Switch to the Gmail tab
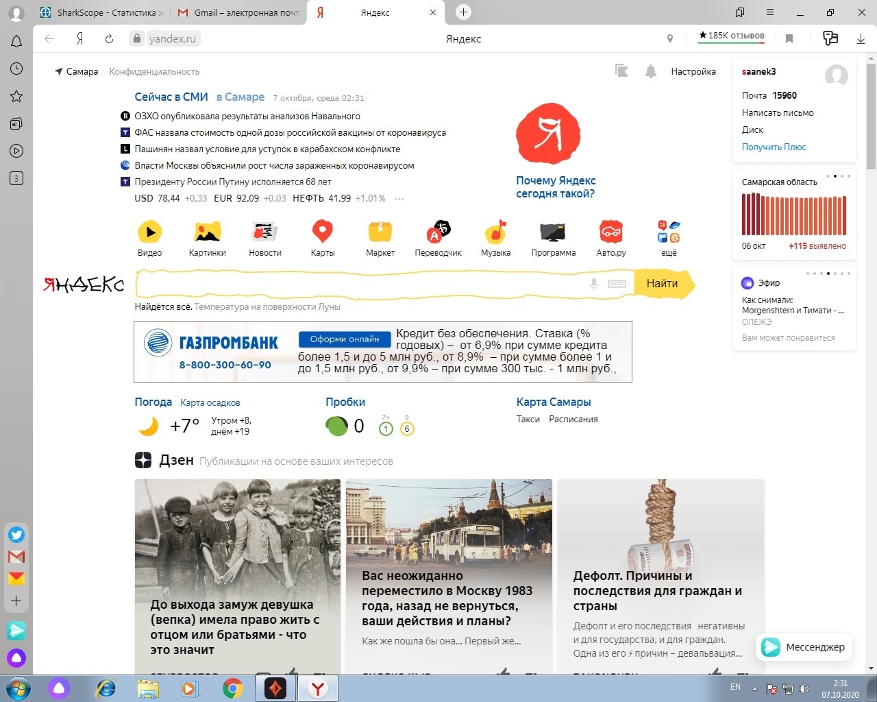Viewport: 877px width, 702px height. point(238,12)
